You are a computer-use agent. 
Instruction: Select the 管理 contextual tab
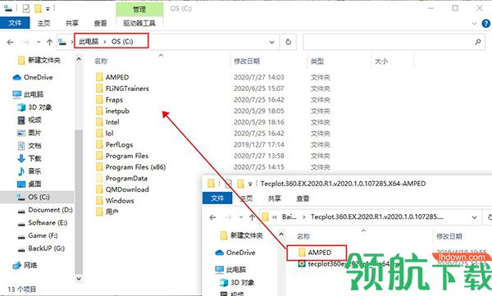(x=139, y=9)
